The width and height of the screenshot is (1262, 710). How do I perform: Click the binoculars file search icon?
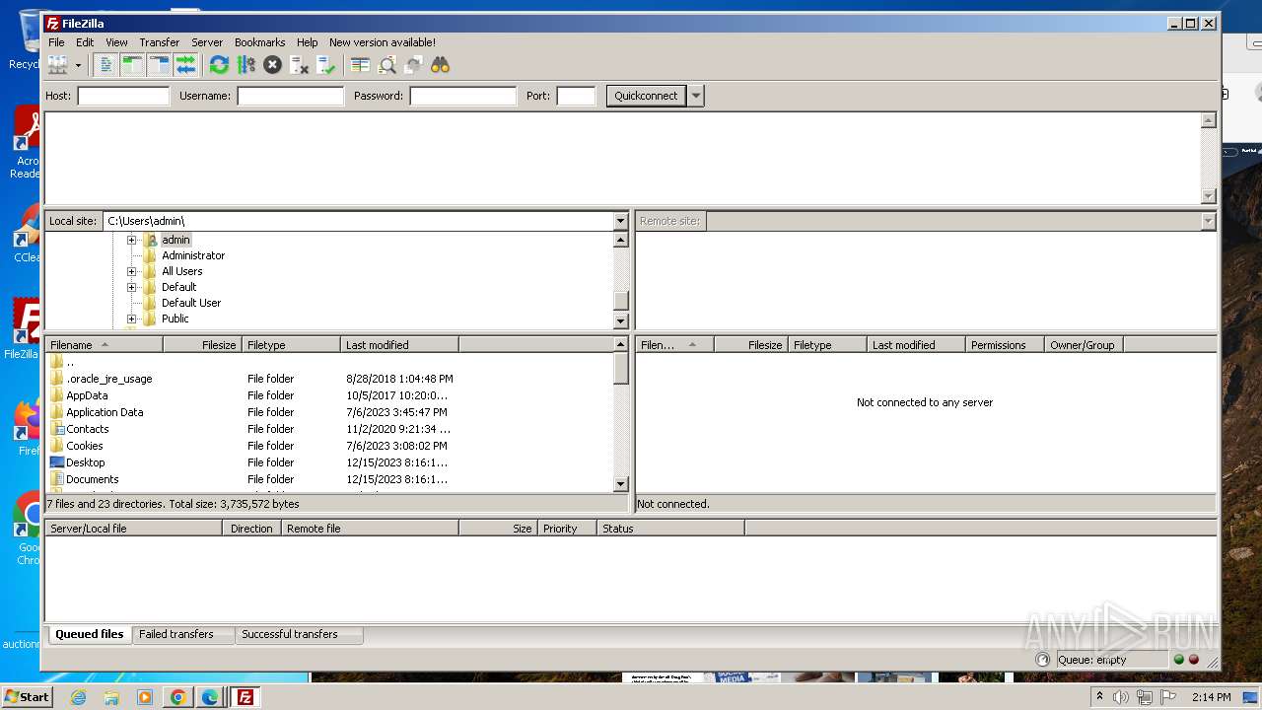click(x=440, y=65)
